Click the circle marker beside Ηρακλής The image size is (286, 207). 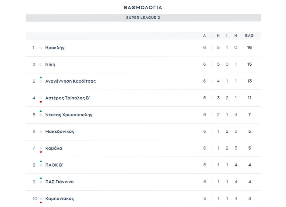41,48
